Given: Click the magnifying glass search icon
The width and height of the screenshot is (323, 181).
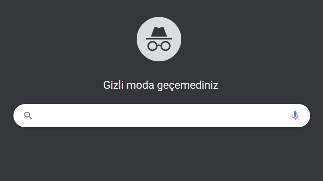Looking at the screenshot, I should [28, 116].
